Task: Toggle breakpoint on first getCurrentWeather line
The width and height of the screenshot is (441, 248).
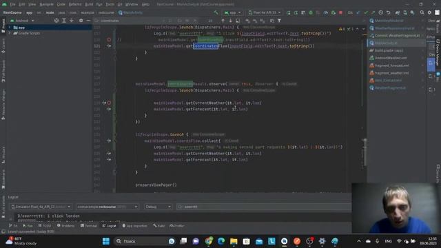Action: (109, 103)
